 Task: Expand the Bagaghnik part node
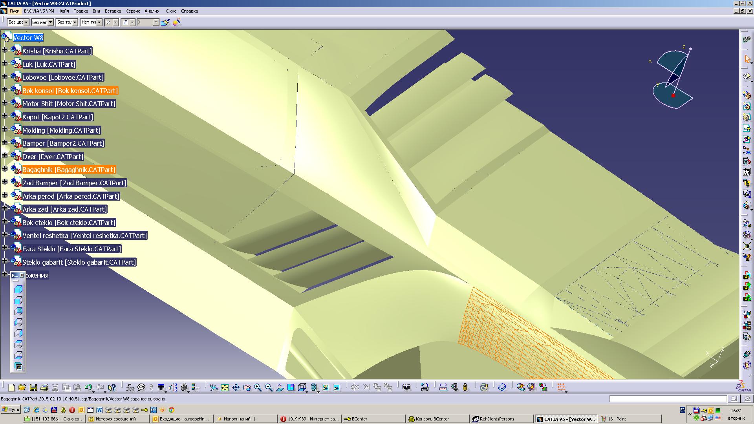(x=5, y=169)
